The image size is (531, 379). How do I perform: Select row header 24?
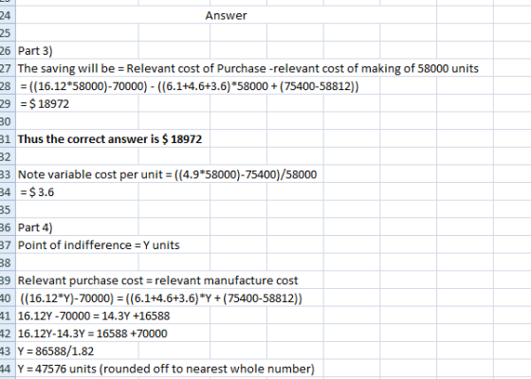point(8,15)
